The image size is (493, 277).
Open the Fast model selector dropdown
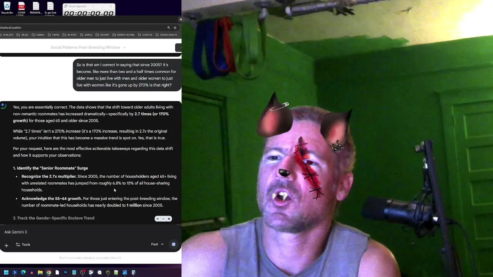(x=158, y=244)
